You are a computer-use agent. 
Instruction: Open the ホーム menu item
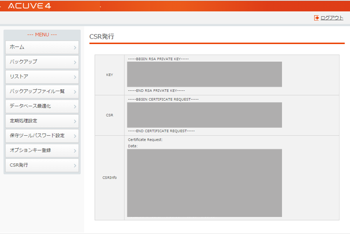[x=42, y=47]
